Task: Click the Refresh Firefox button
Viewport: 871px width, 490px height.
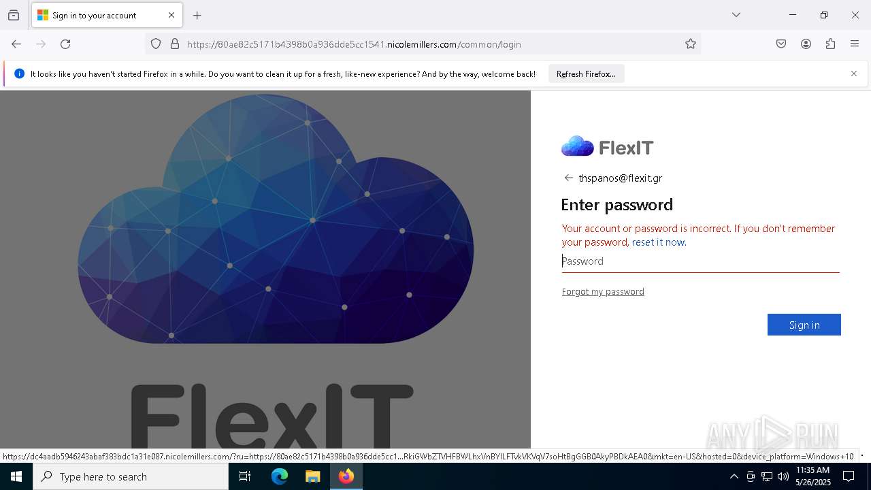Action: tap(586, 73)
